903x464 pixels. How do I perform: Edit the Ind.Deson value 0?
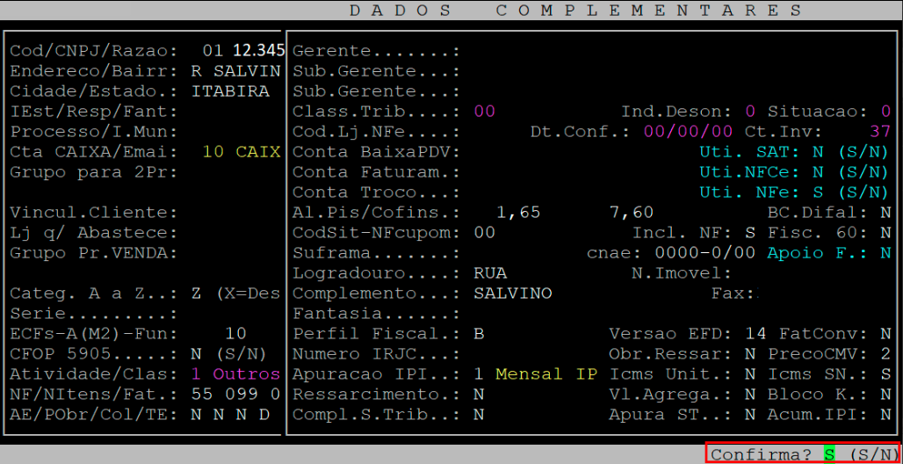749,112
